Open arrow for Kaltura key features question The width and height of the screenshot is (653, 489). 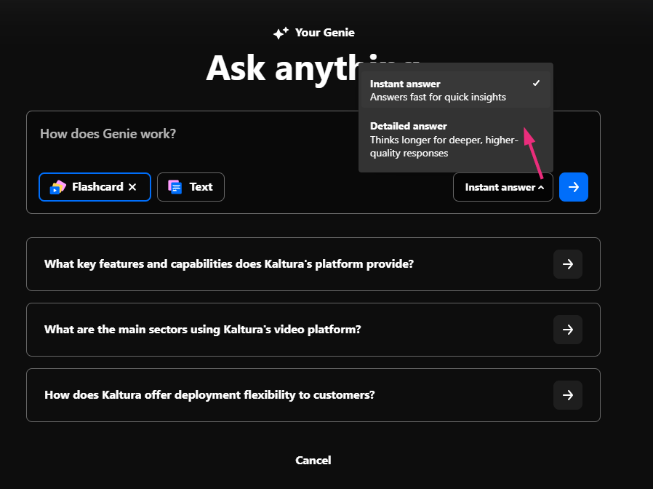(x=568, y=264)
